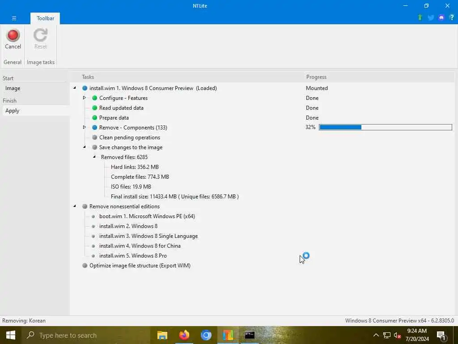458x344 pixels.
Task: Collapse the install.wim 1 tree node
Action: tap(75, 88)
